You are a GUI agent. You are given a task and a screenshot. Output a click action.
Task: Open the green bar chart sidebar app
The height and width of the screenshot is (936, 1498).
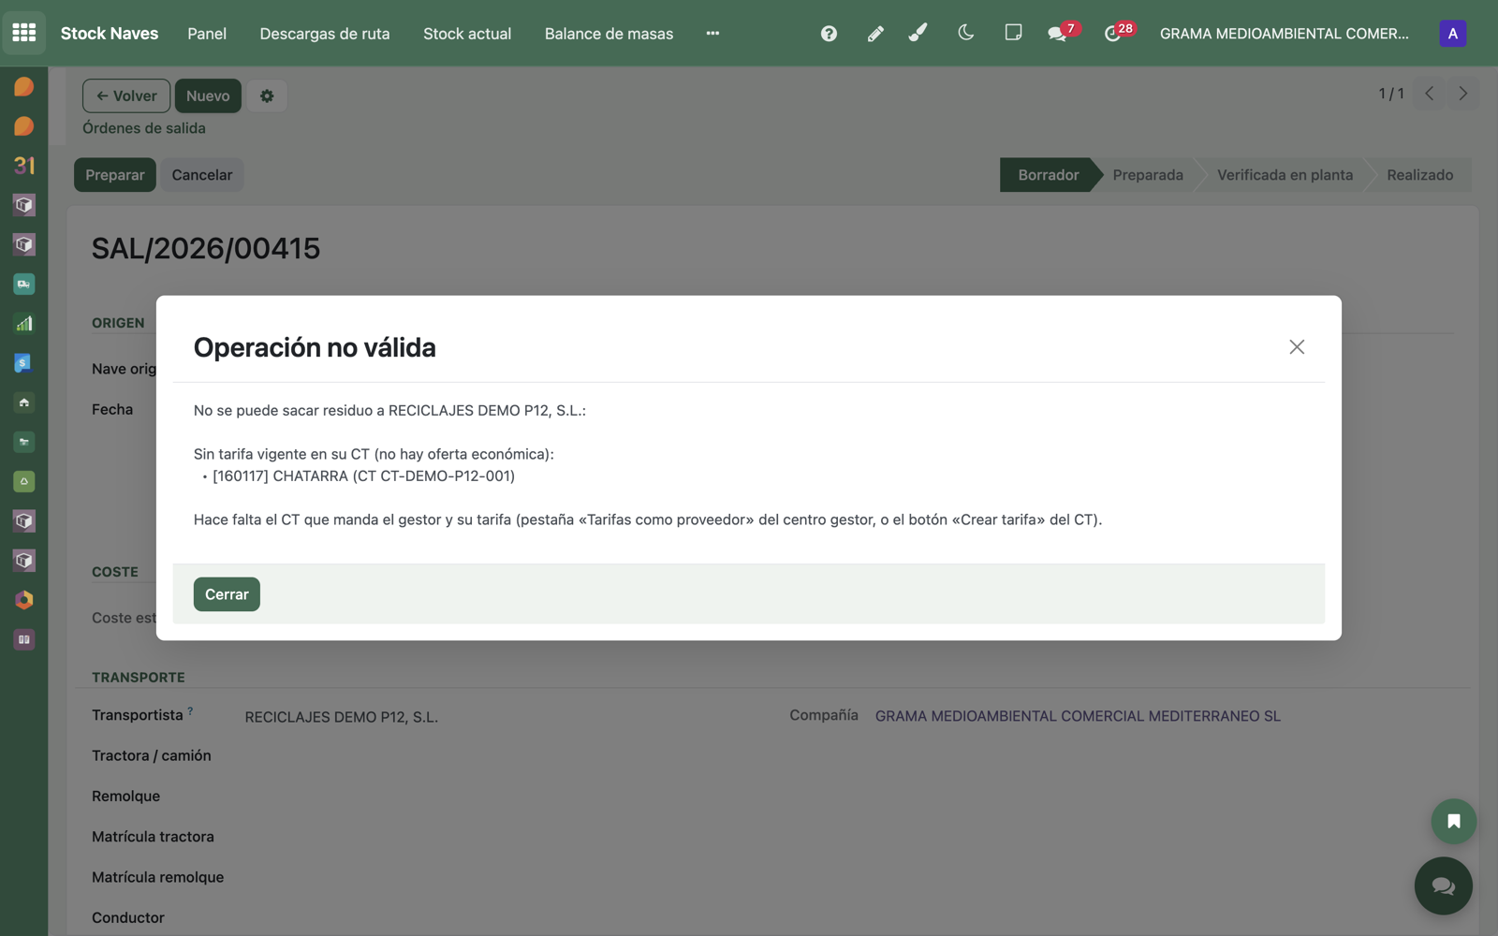tap(24, 324)
